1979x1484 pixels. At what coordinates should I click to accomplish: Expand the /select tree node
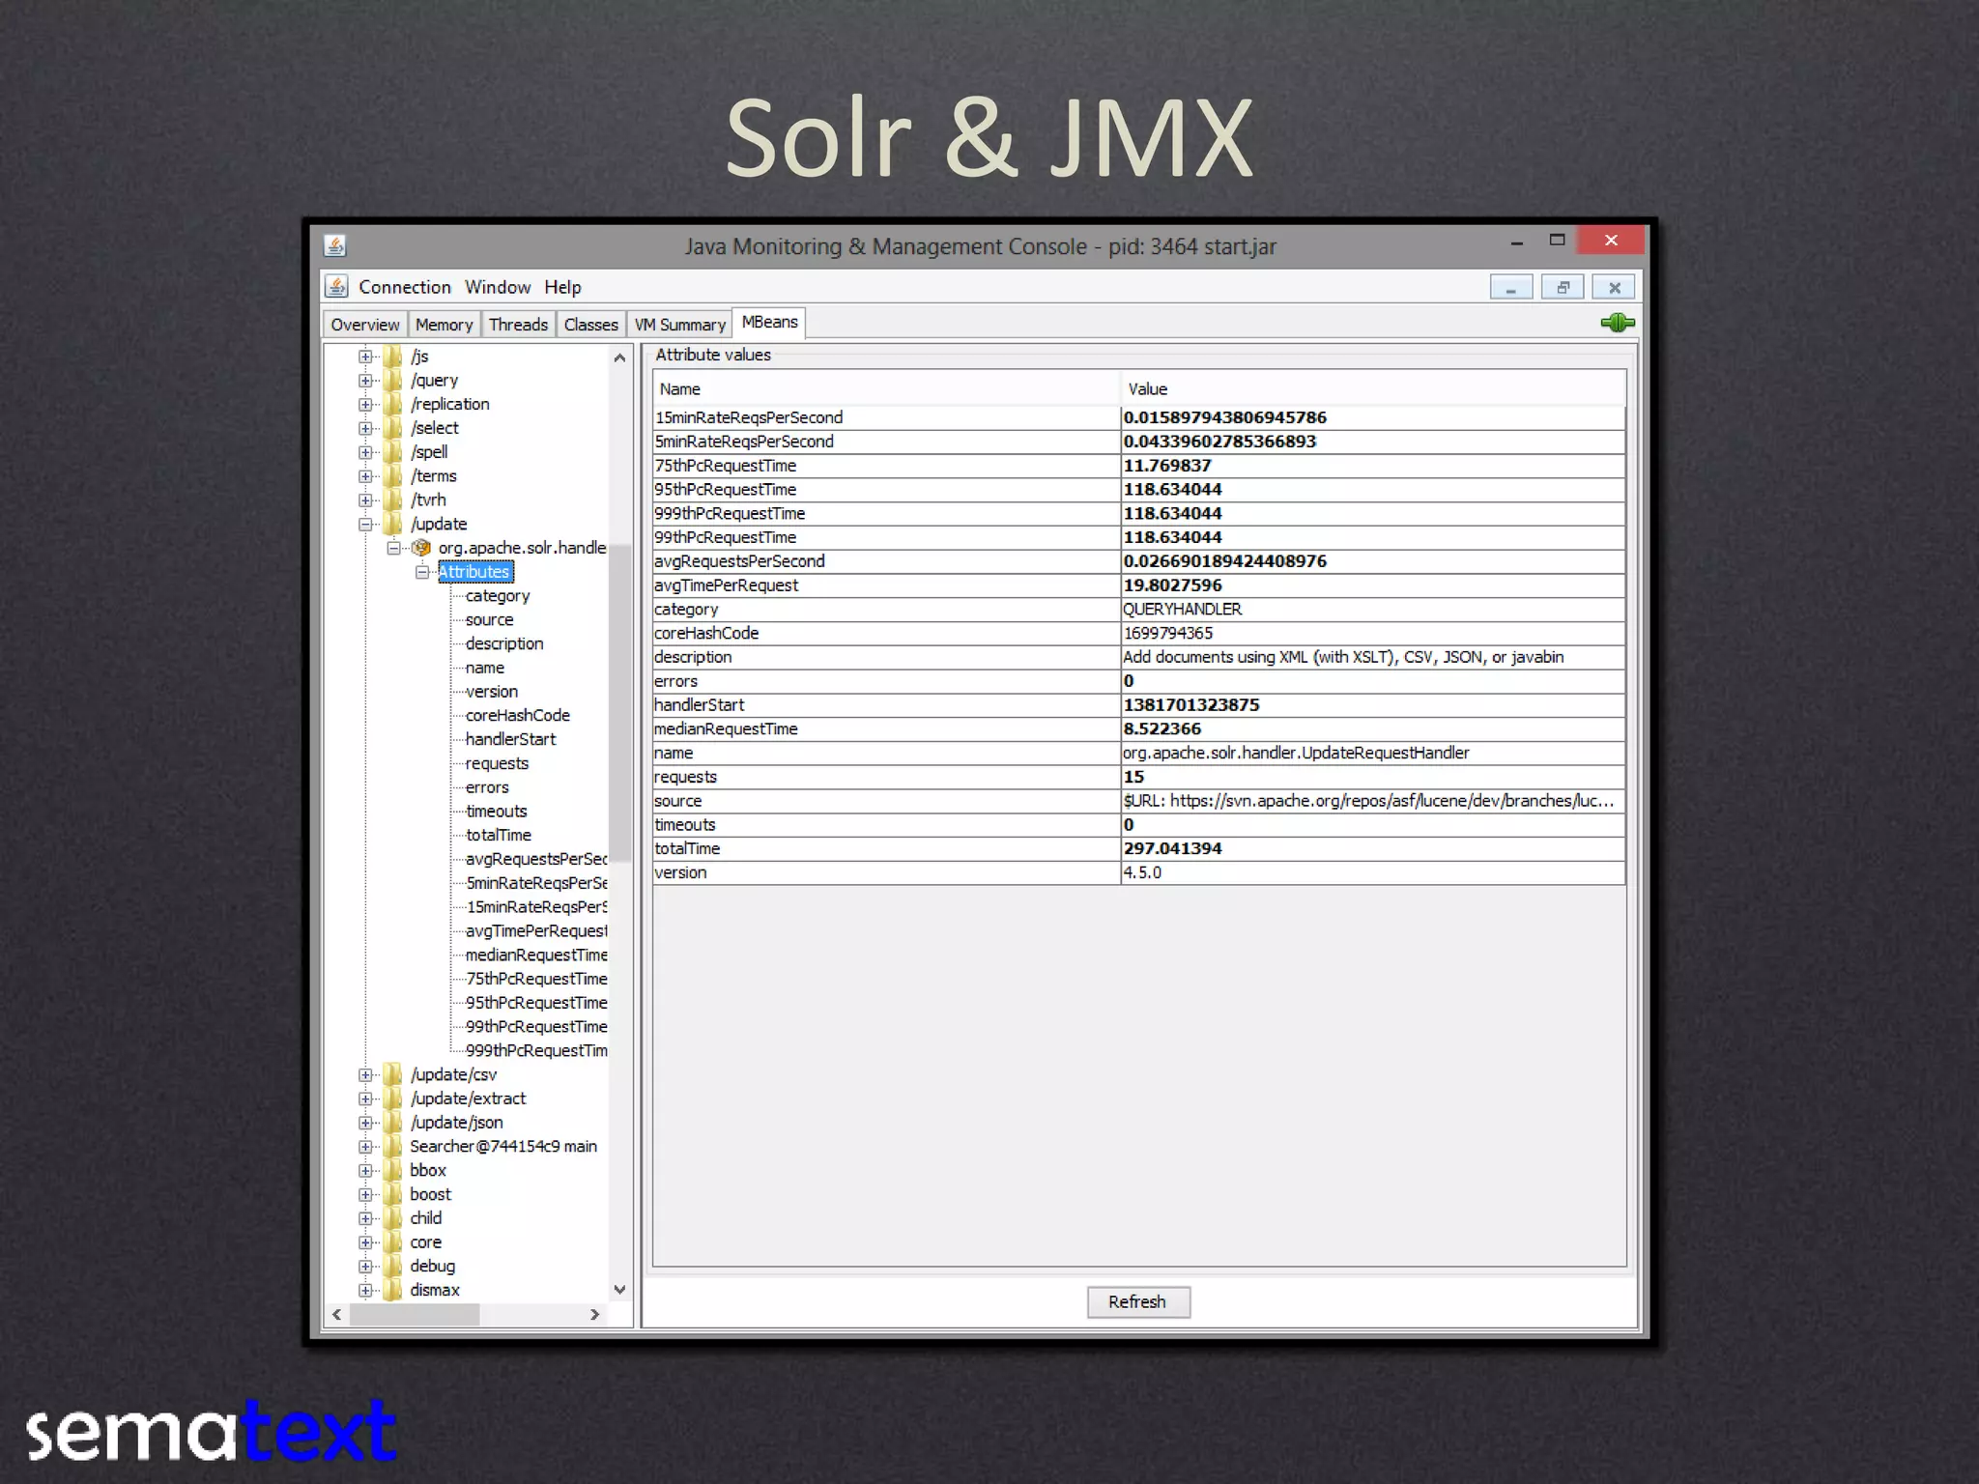365,428
